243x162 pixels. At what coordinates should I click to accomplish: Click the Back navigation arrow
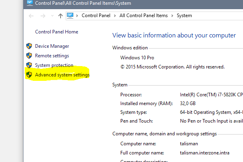pos(31,16)
